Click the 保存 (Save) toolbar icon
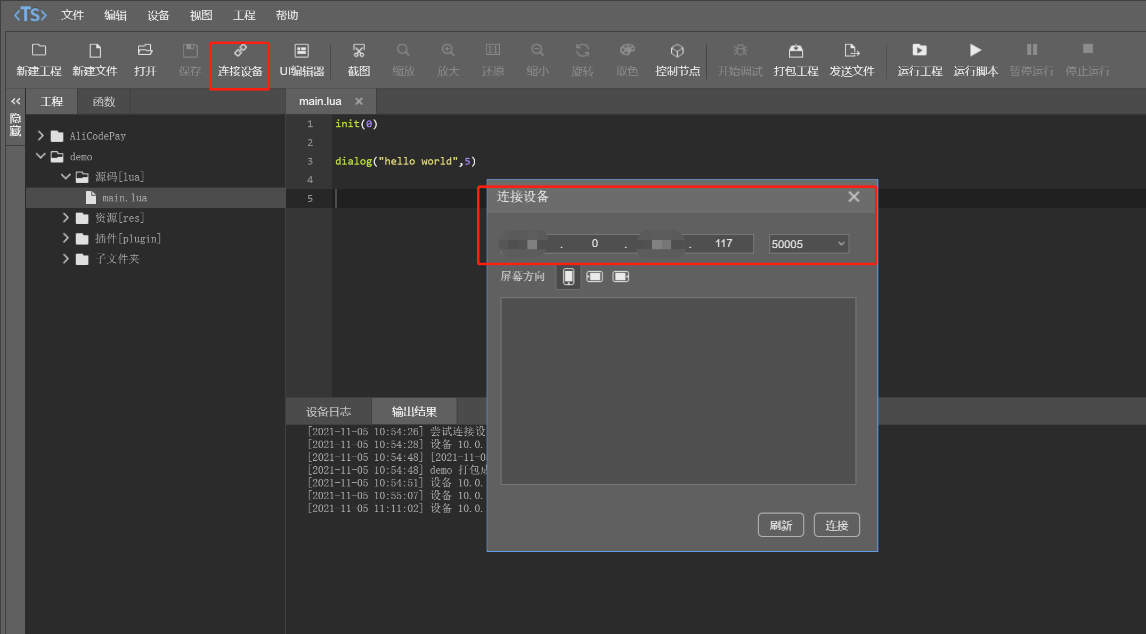 tap(190, 50)
